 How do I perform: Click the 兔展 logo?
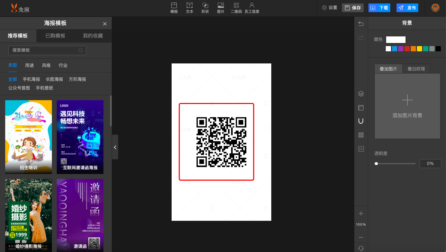click(x=20, y=8)
